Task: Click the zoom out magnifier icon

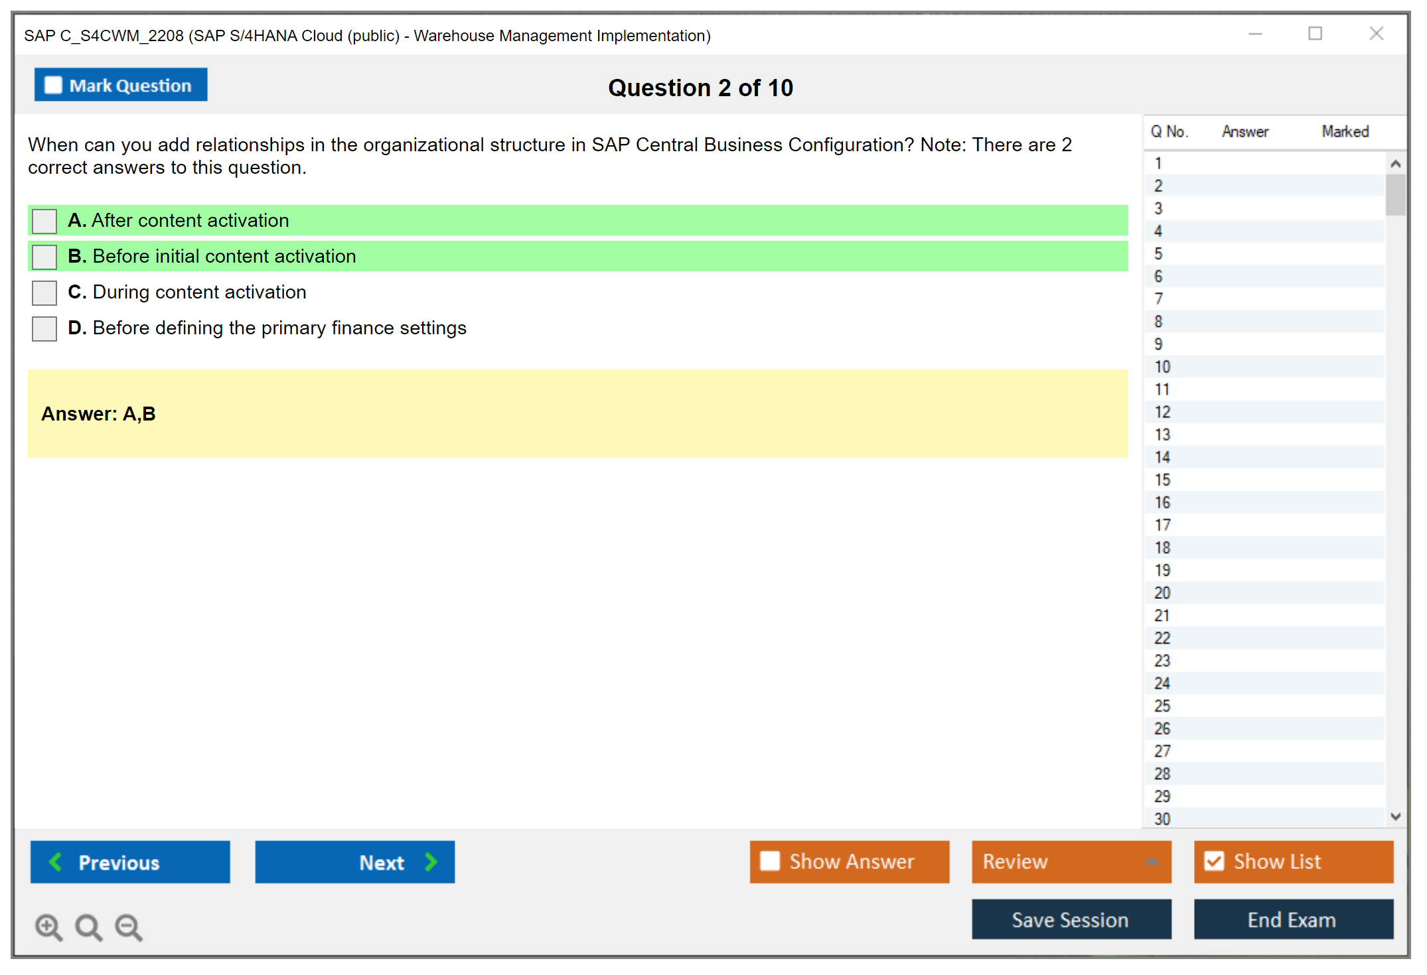Action: (128, 927)
